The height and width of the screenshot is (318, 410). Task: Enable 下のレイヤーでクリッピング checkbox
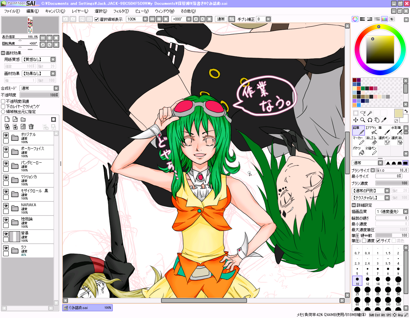[x=3, y=107]
